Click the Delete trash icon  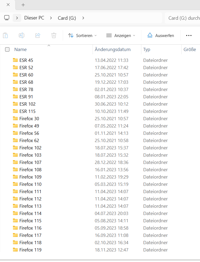[54, 35]
